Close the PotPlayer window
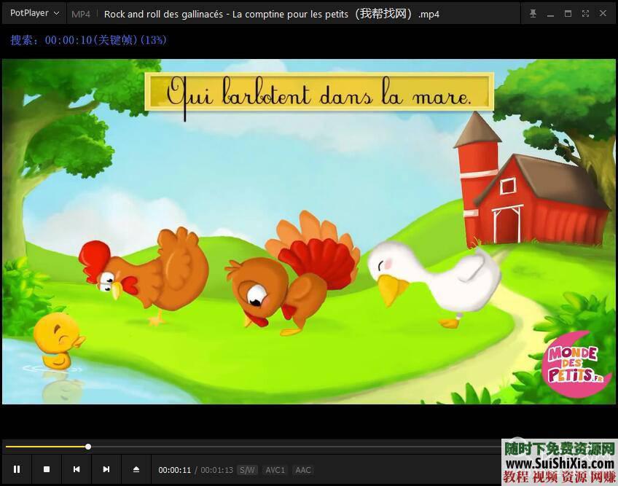Viewport: 618px width, 486px height. click(x=603, y=14)
